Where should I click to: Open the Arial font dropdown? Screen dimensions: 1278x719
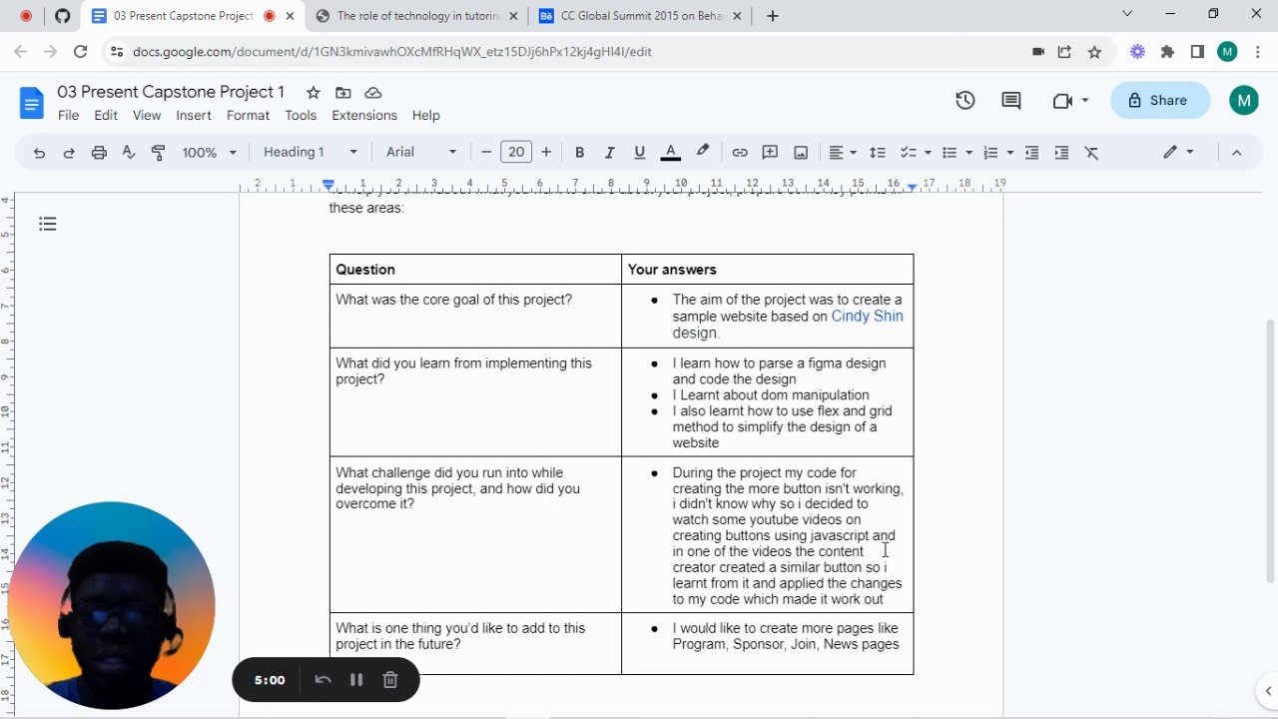(x=421, y=153)
